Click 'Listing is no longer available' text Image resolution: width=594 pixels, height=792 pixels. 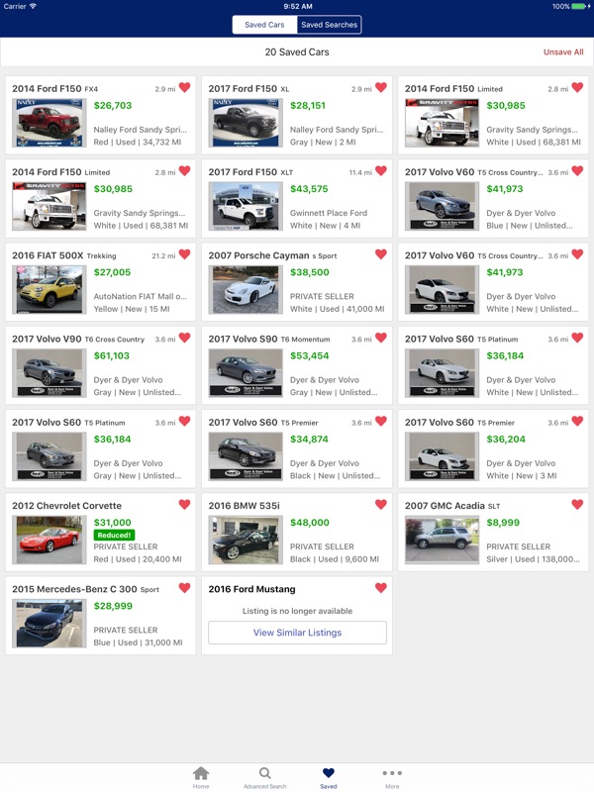(x=298, y=611)
